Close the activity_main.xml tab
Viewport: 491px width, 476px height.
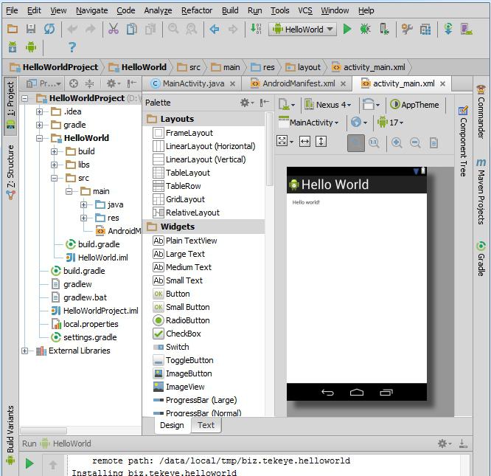[442, 83]
